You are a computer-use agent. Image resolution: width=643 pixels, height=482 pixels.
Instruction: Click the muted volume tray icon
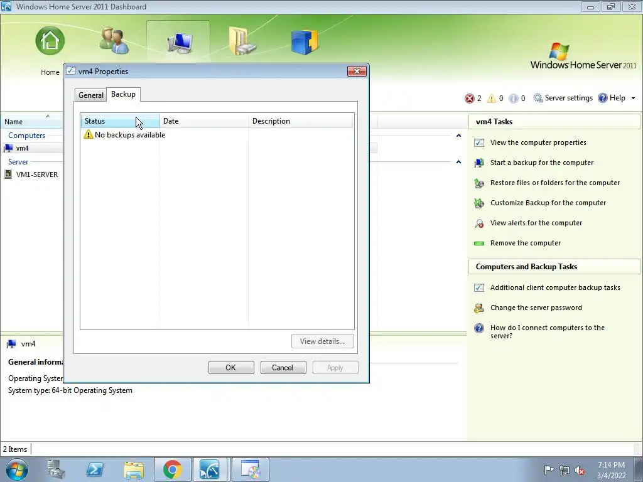tap(580, 470)
